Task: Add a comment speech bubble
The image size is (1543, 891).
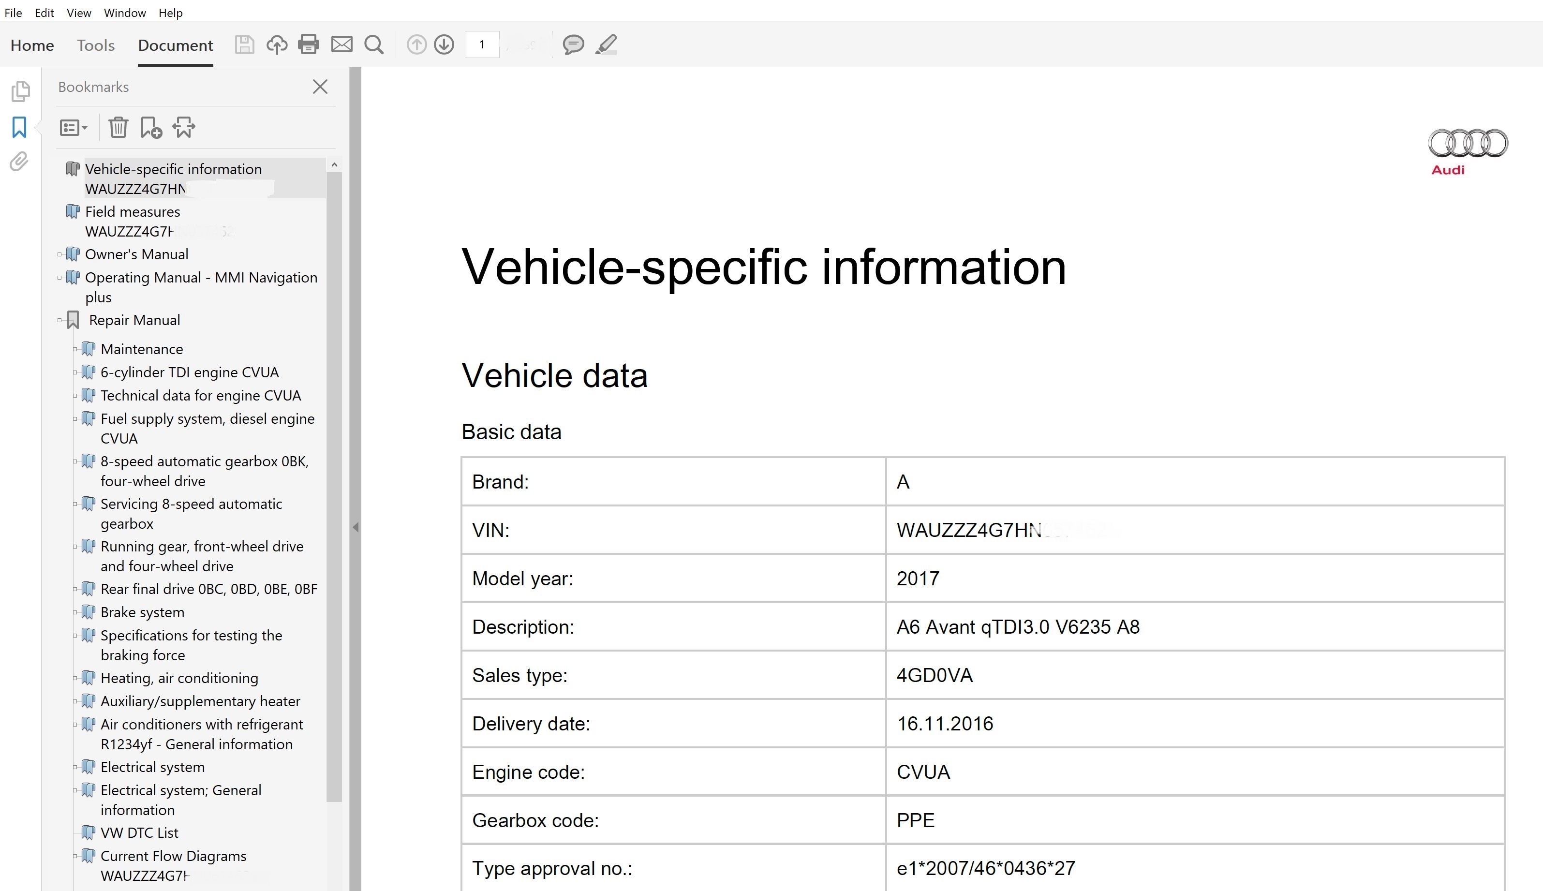Action: (573, 45)
